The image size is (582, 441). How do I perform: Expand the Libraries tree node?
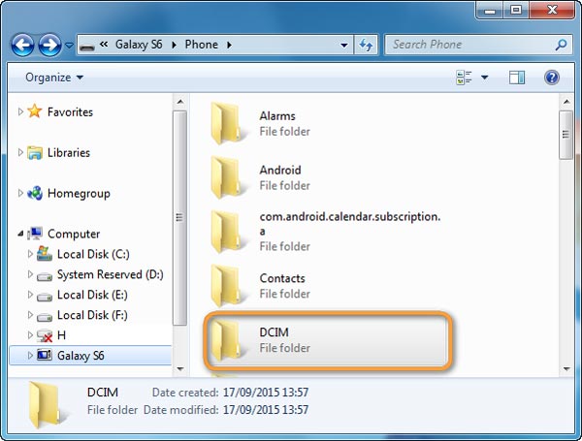coord(21,153)
